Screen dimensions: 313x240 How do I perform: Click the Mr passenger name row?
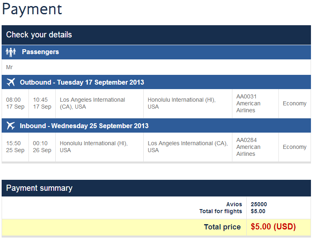[156, 67]
